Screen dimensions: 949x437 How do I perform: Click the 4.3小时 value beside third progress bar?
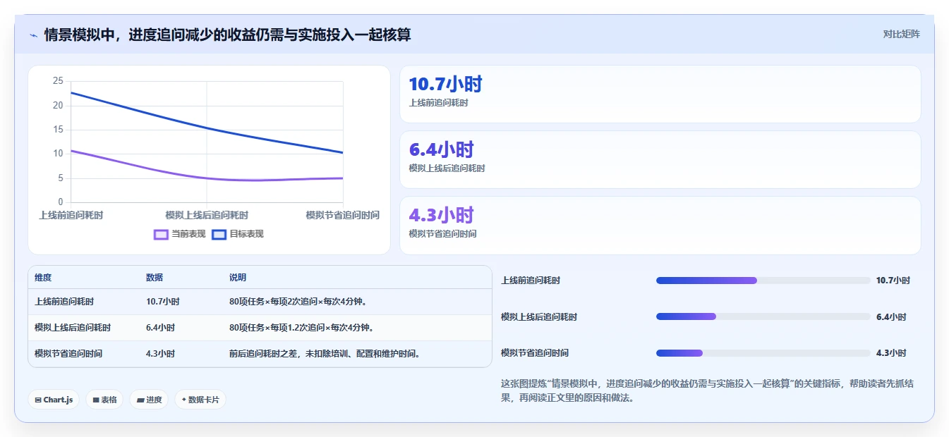tap(891, 353)
